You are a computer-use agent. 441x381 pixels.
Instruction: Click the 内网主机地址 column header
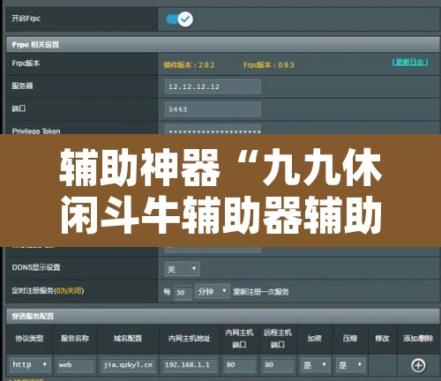[x=190, y=339]
